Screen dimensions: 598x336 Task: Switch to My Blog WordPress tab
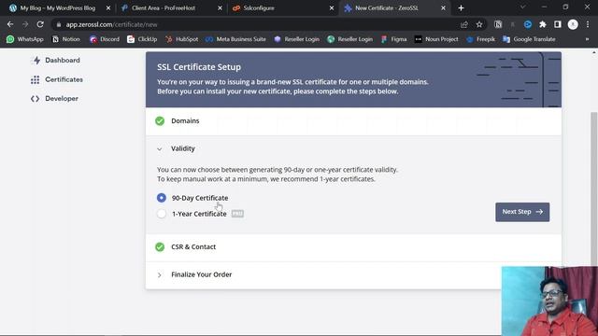[57, 8]
